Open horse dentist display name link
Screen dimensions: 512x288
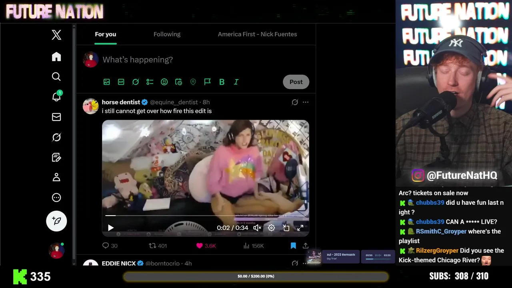click(121, 102)
